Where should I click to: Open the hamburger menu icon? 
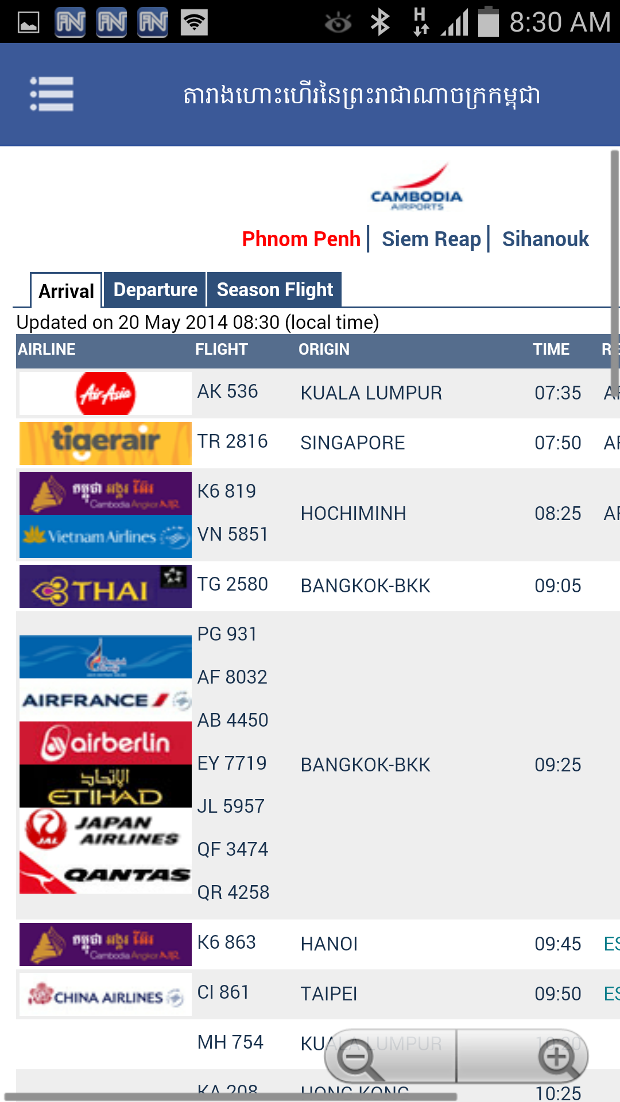pos(52,94)
